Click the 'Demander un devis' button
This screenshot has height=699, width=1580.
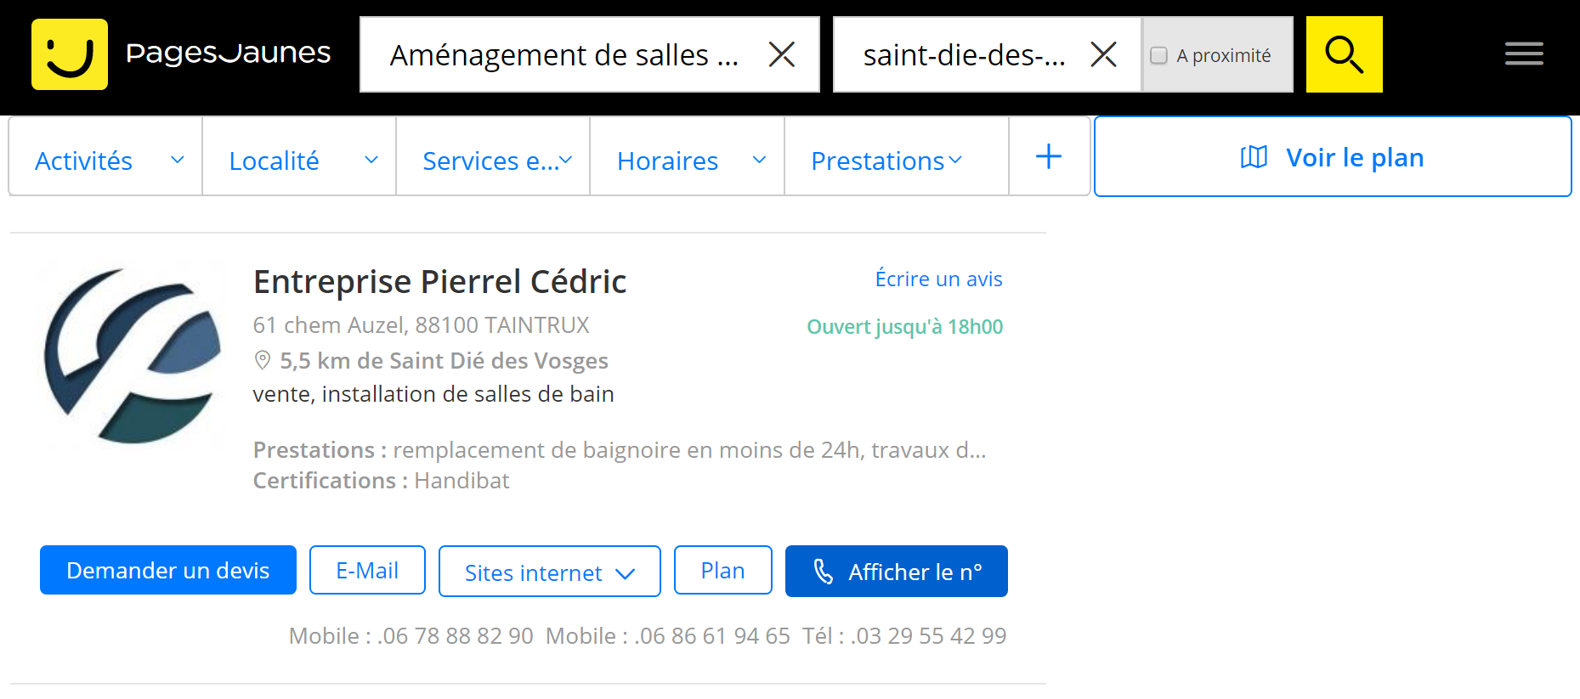tap(168, 571)
